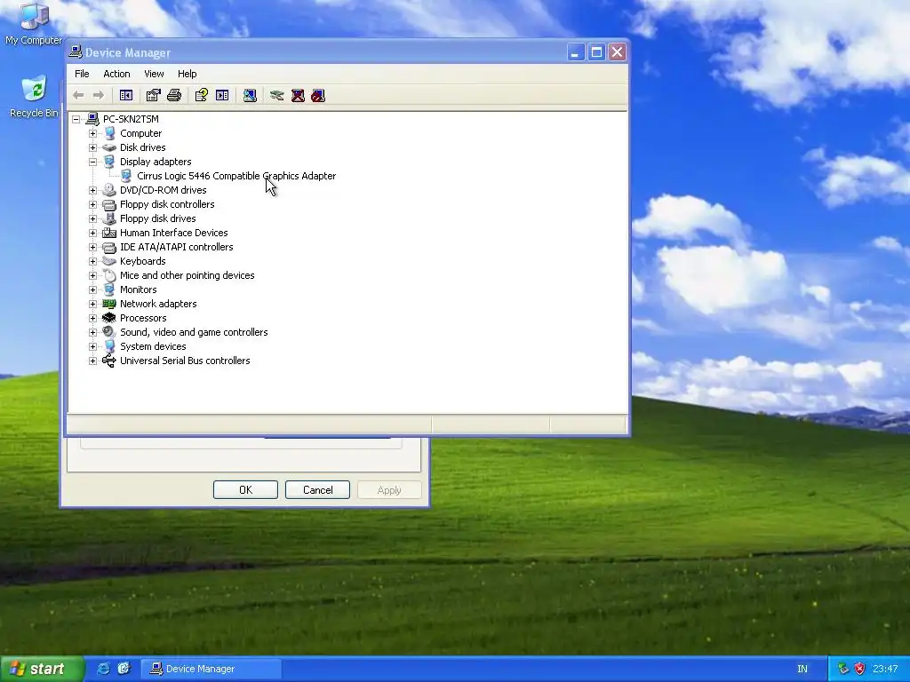Click the Cirrus Logic adapter icon
Image resolution: width=910 pixels, height=682 pixels.
pos(126,176)
